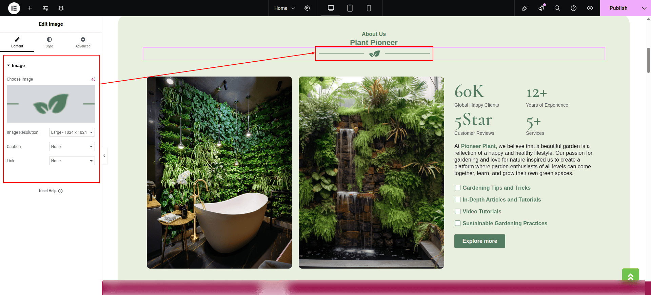
Task: Add a new element with plus icon
Action: [30, 8]
